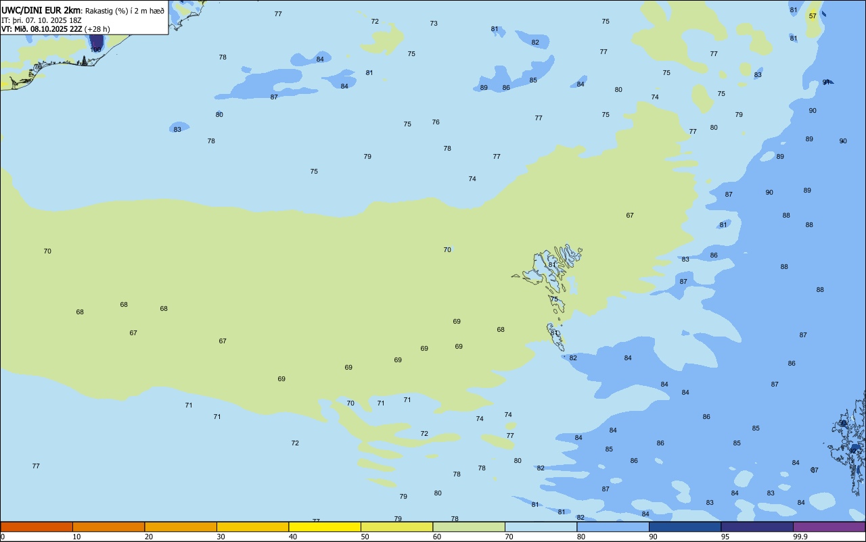Click the '(+28 h)' forecast offset text

point(97,29)
